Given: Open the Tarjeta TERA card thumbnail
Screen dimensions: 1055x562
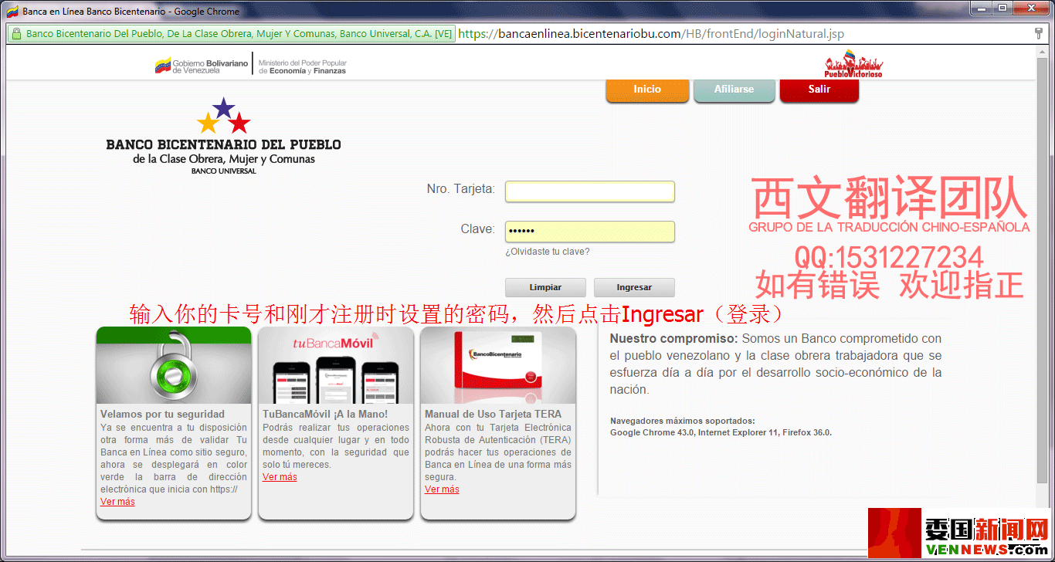Looking at the screenshot, I should click(498, 365).
